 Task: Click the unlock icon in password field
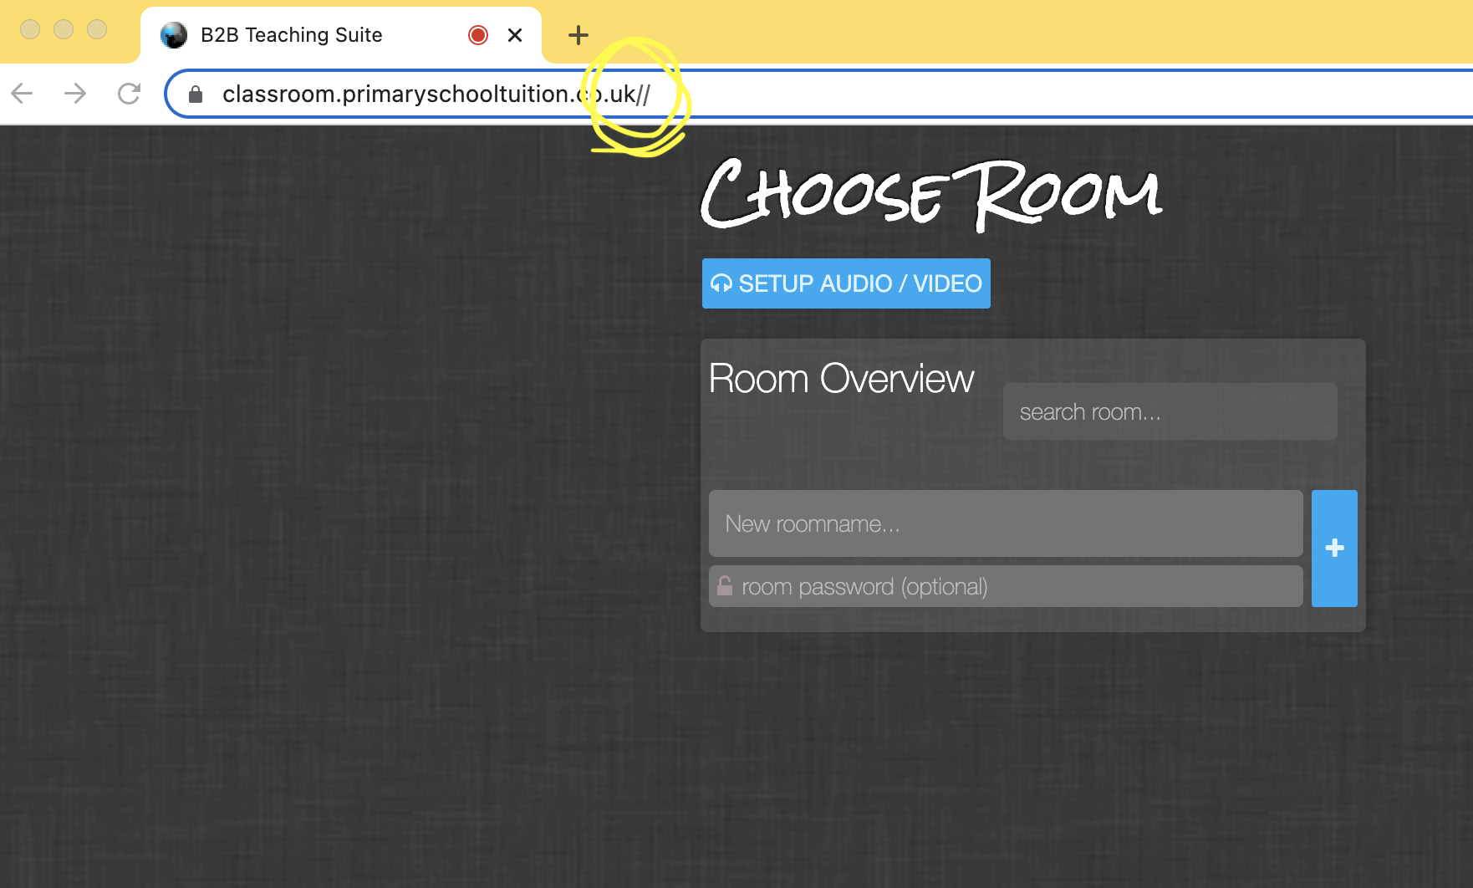pyautogui.click(x=725, y=585)
